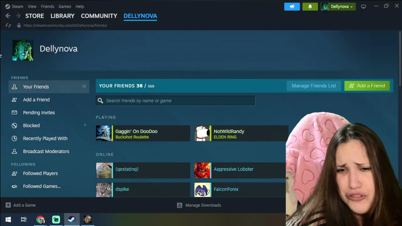This screenshot has width=402, height=226.
Task: Open the green notifications bell
Action: tap(310, 6)
